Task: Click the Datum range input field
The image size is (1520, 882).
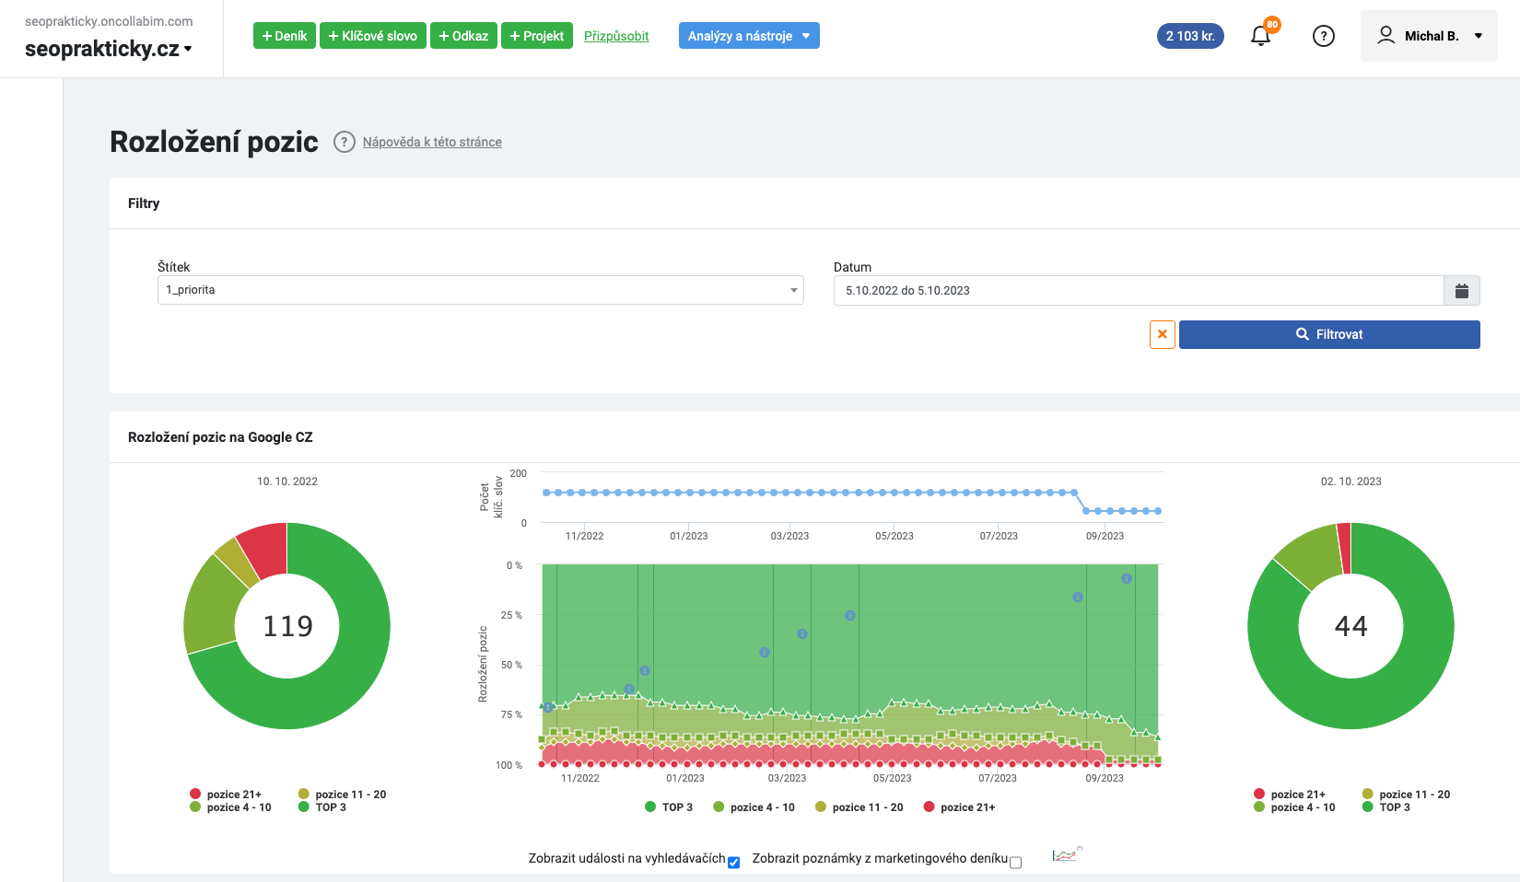Action: coord(1139,291)
